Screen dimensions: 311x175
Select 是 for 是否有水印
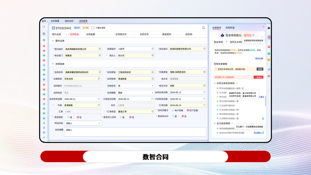173,116
